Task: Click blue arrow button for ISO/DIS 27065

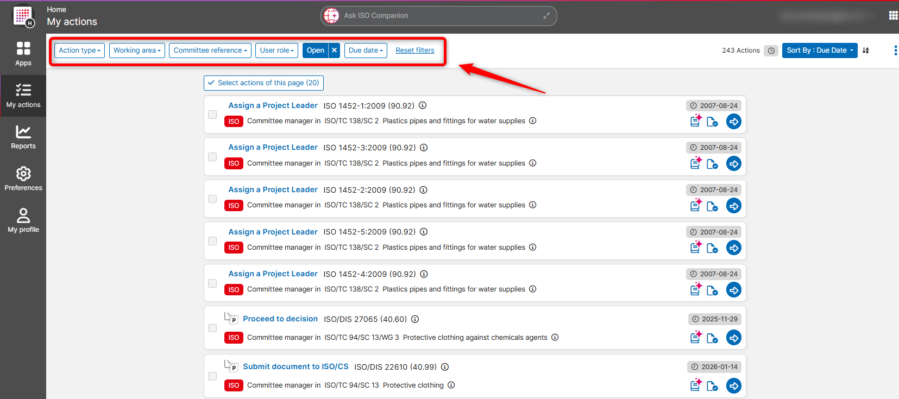Action: (x=734, y=338)
